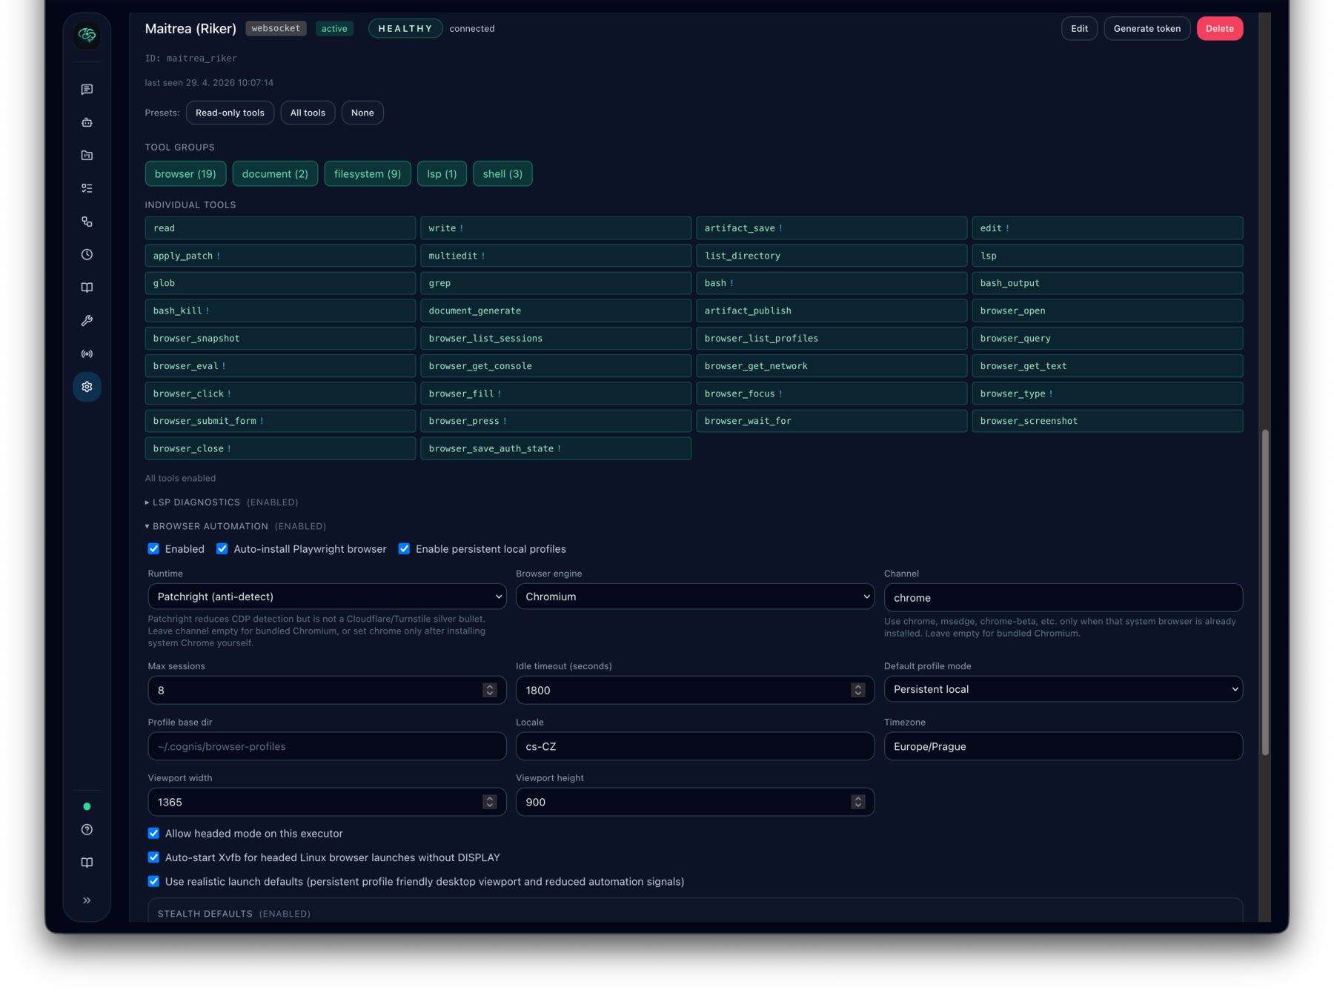Toggle Use realistic launch defaults checkbox
Viewport: 1334px width, 993px height.
[153, 882]
